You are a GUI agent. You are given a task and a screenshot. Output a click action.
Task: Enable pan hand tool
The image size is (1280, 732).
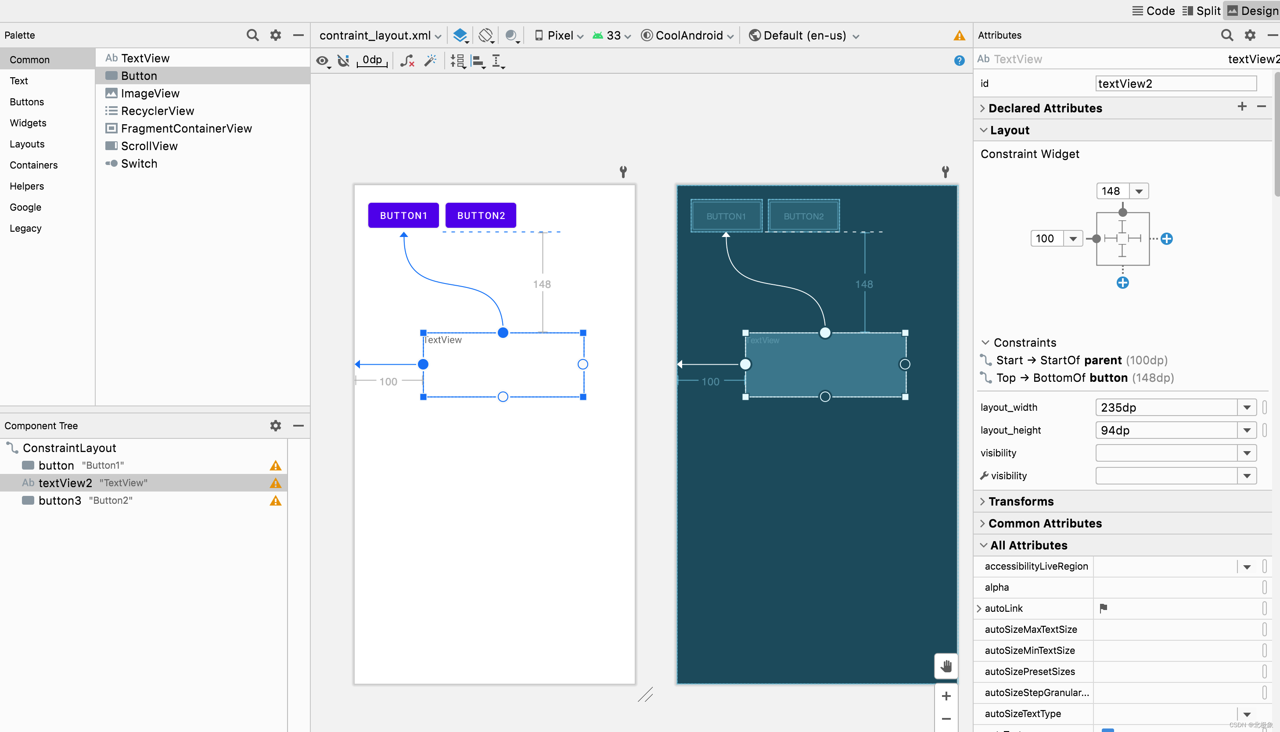[x=946, y=666]
